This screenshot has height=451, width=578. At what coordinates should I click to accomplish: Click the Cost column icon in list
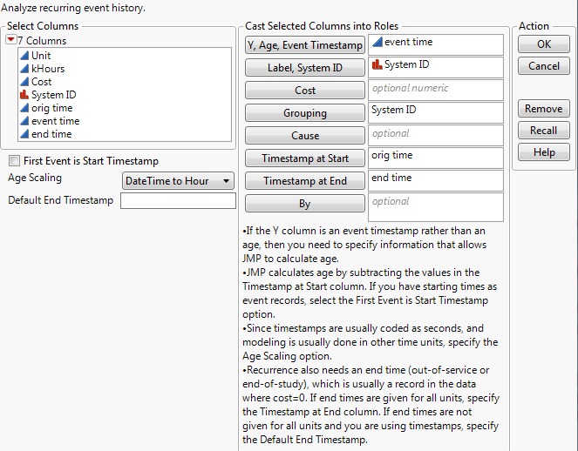tap(24, 82)
